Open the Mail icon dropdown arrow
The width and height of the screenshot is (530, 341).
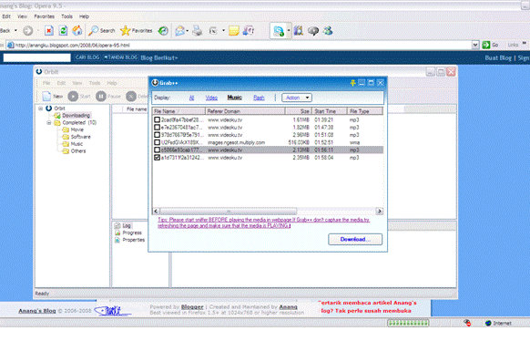tap(188, 31)
